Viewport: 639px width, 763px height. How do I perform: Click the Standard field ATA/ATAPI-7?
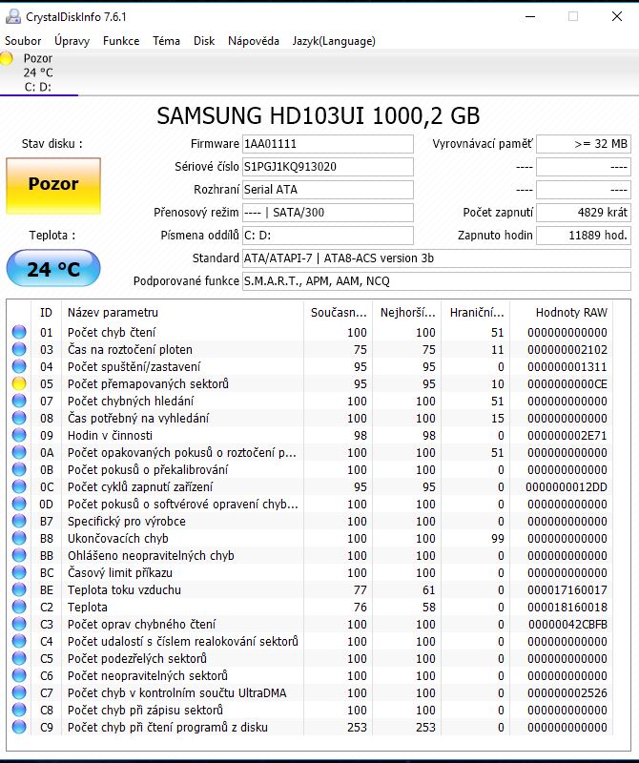(x=437, y=258)
